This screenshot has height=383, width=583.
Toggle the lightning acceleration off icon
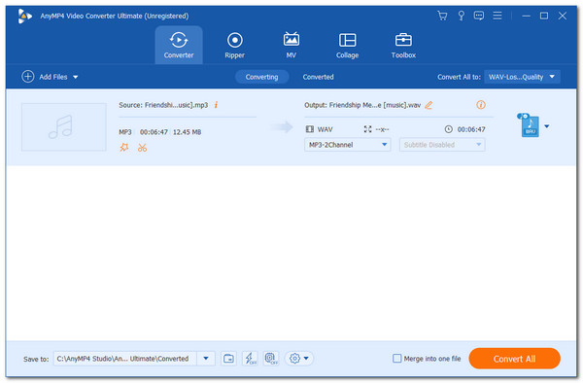(x=250, y=359)
